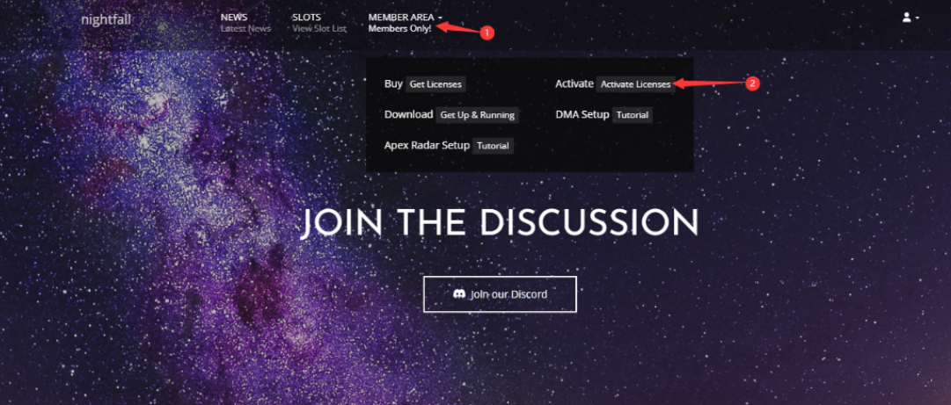Image resolution: width=951 pixels, height=405 pixels.
Task: Go to the nightfall home logo
Action: coord(106,20)
